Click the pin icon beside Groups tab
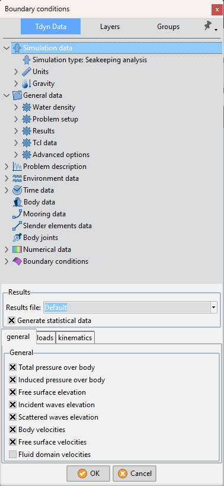This screenshot has width=224, height=486. pos(207,26)
